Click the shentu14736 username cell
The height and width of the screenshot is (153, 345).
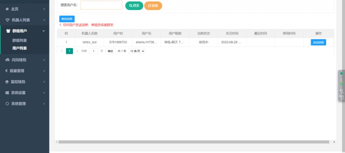pyautogui.click(x=147, y=42)
